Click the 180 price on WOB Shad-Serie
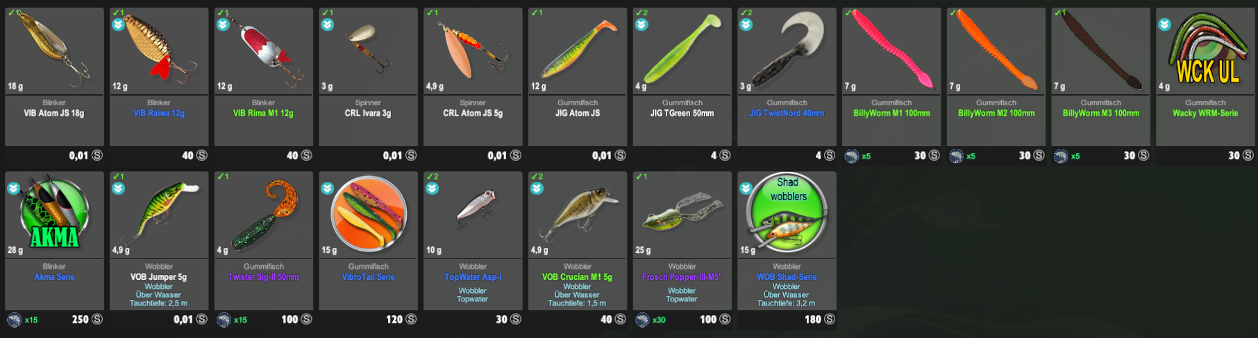The height and width of the screenshot is (338, 1258). coord(812,319)
